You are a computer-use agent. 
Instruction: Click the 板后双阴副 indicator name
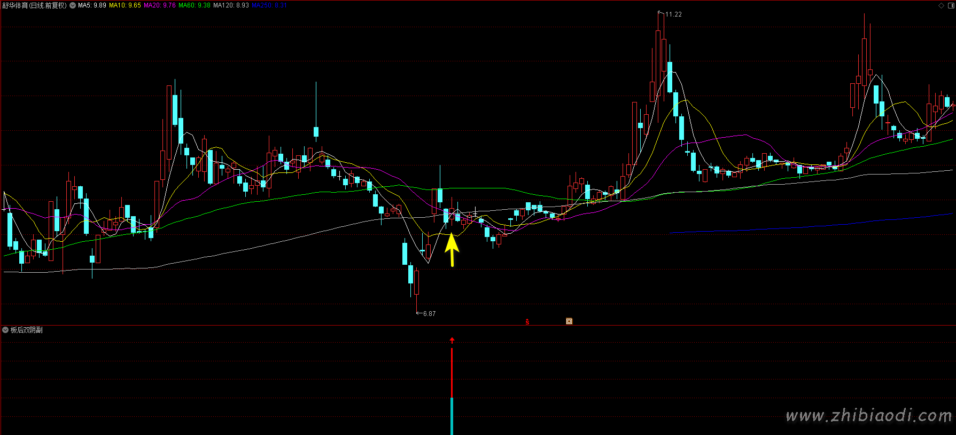27,330
